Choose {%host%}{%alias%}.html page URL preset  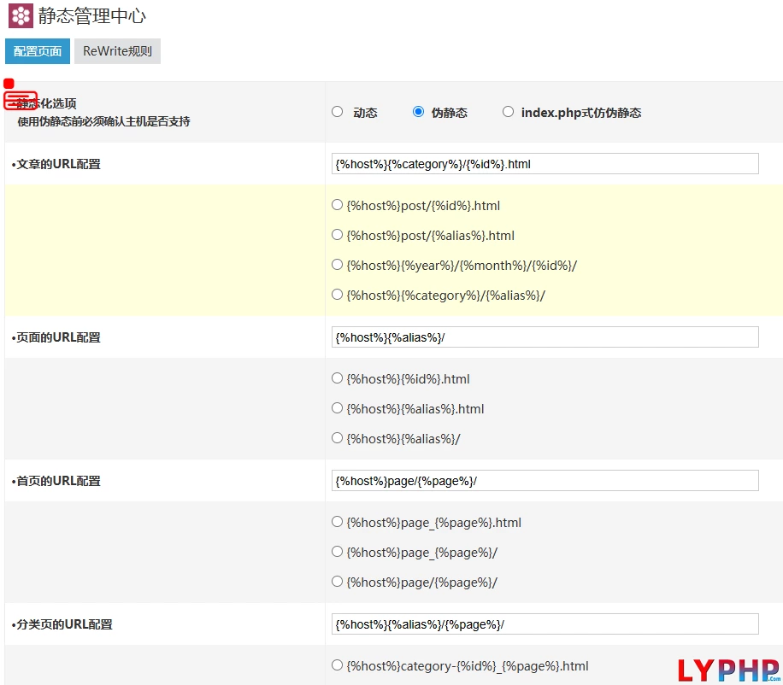337,408
